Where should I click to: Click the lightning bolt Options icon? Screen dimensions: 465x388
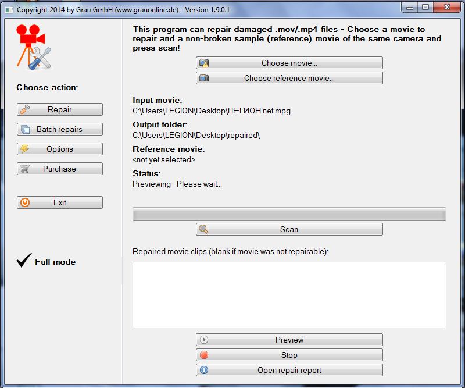coord(24,149)
